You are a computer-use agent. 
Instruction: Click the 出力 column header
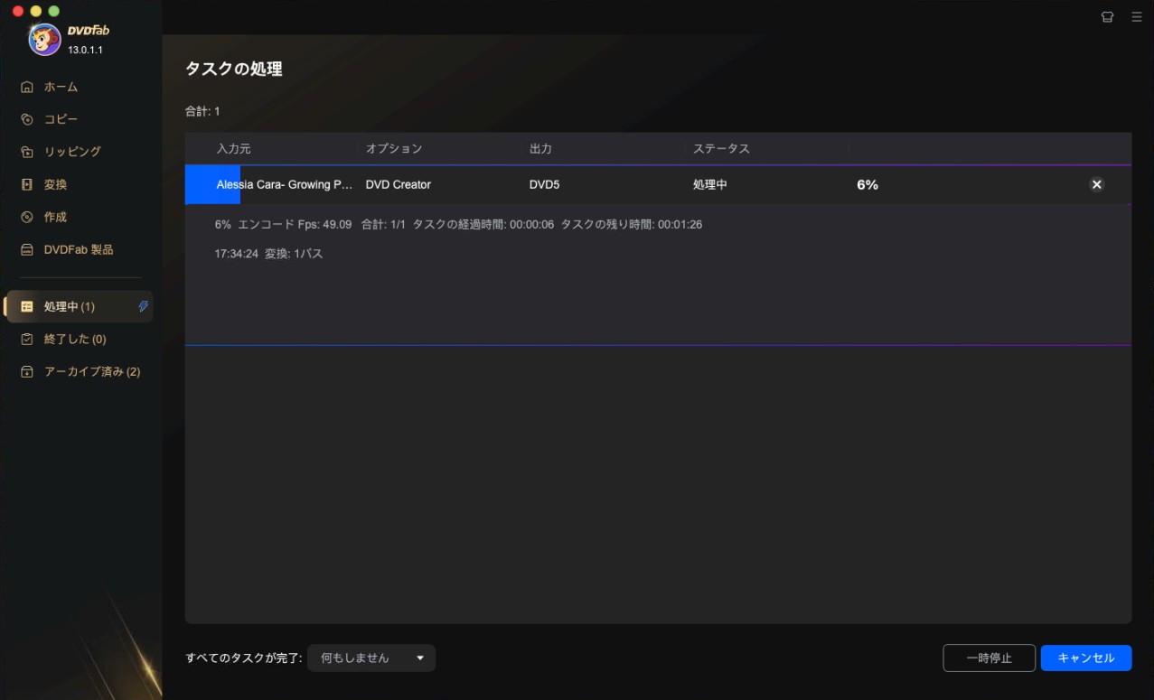click(x=540, y=148)
